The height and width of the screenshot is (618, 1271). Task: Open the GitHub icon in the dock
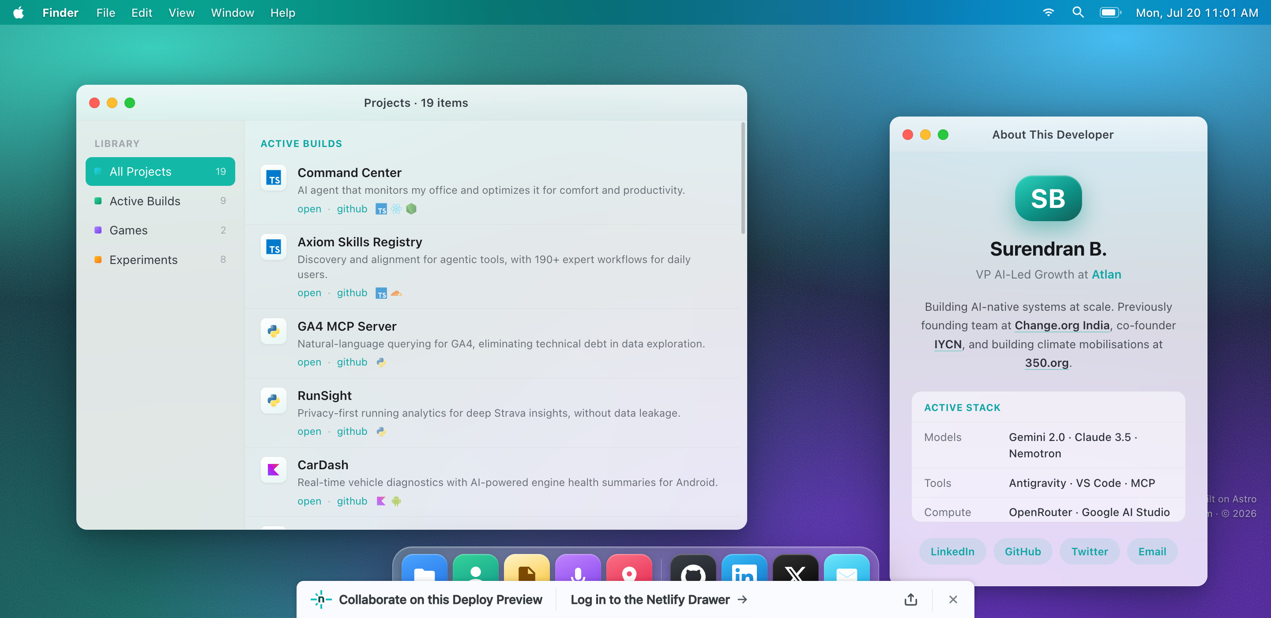pos(693,568)
